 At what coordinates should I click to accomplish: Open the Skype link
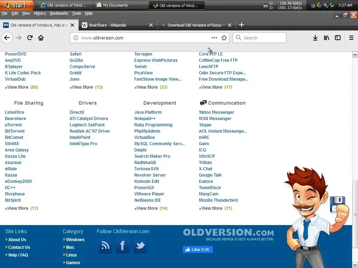pyautogui.click(x=205, y=125)
